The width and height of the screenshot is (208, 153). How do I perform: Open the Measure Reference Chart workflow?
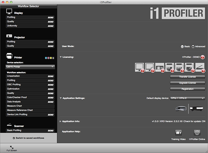pos(30,110)
